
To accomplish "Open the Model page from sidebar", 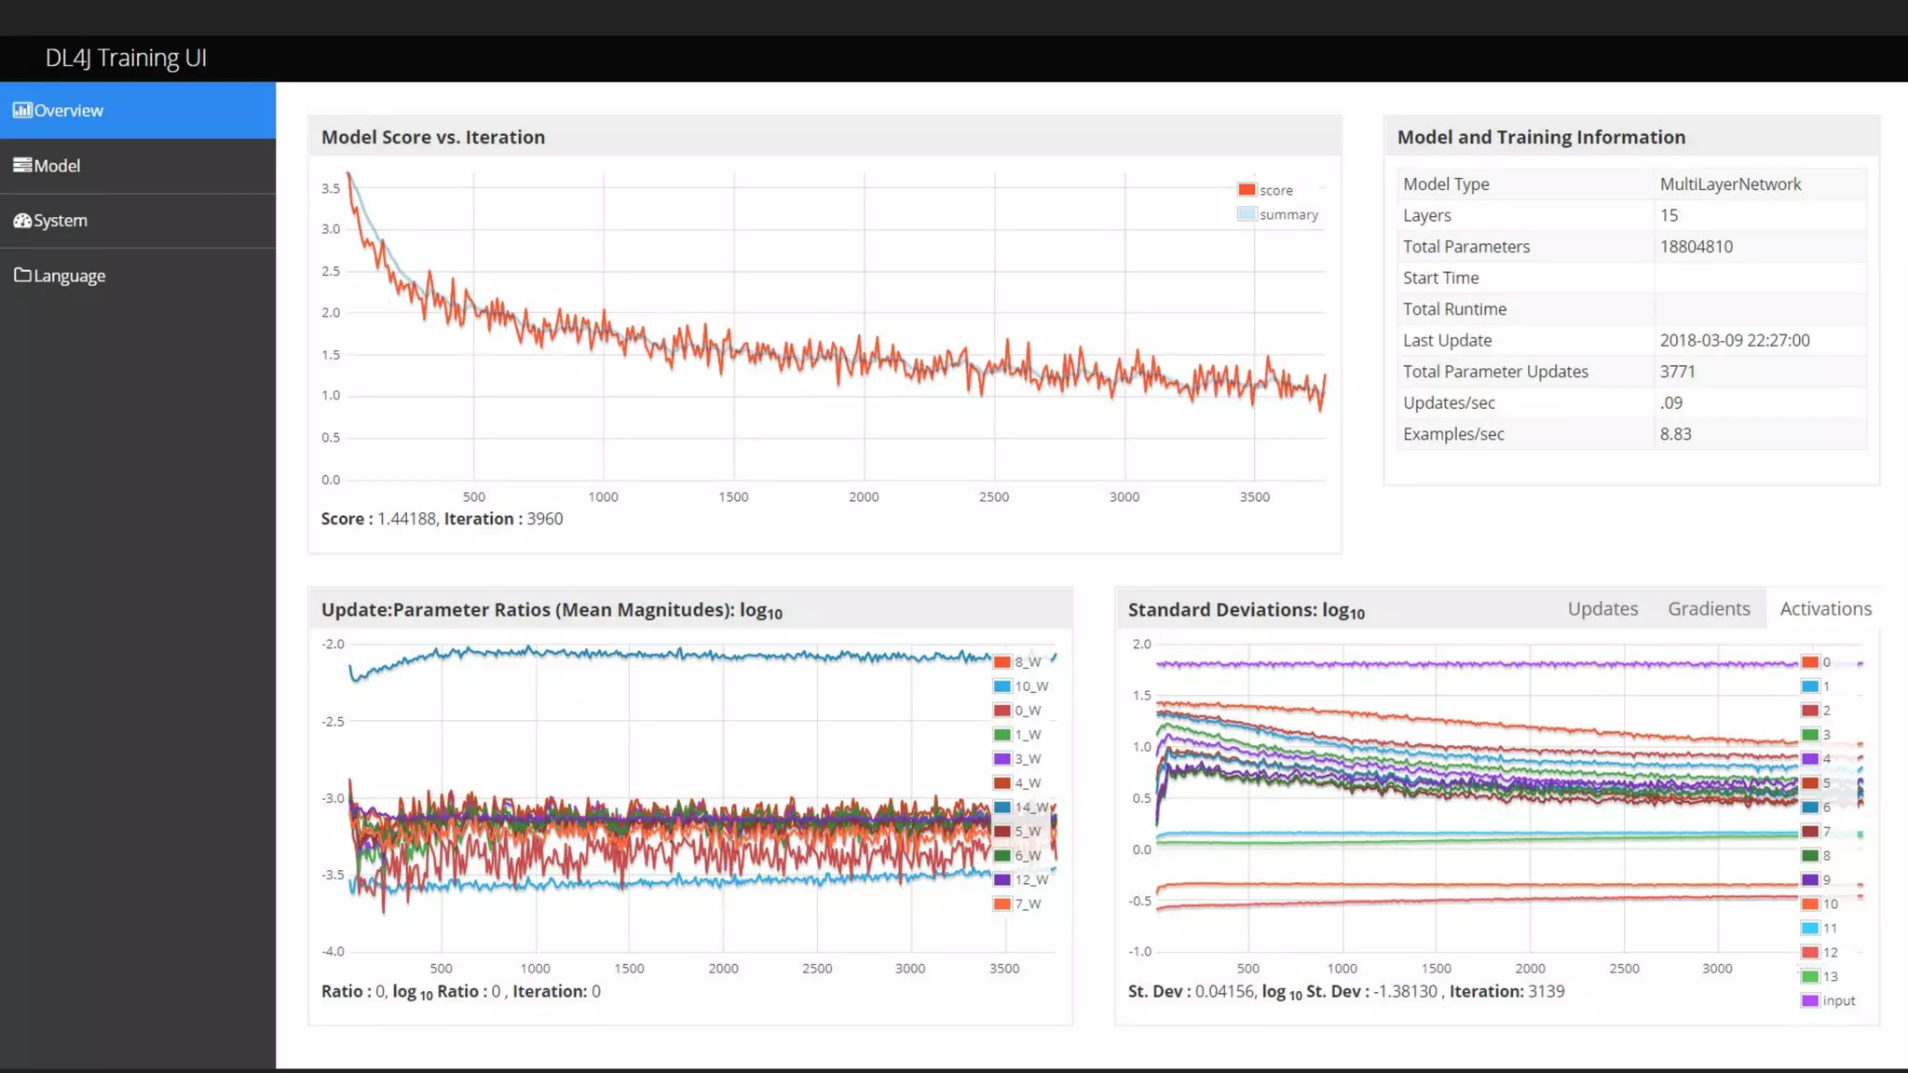I will coord(57,166).
